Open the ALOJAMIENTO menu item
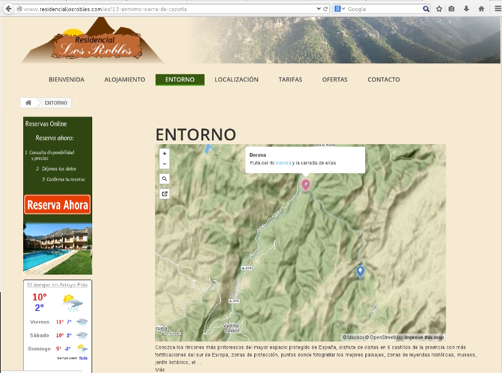This screenshot has width=502, height=373. coord(124,80)
